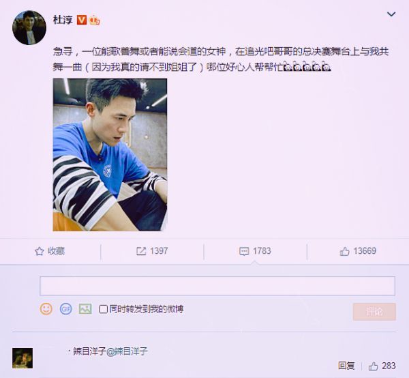Reply to the comment via 回复

coord(346,366)
